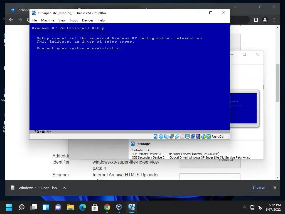Expand the download item options chevron
This screenshot has height=214, width=285.
click(64, 188)
